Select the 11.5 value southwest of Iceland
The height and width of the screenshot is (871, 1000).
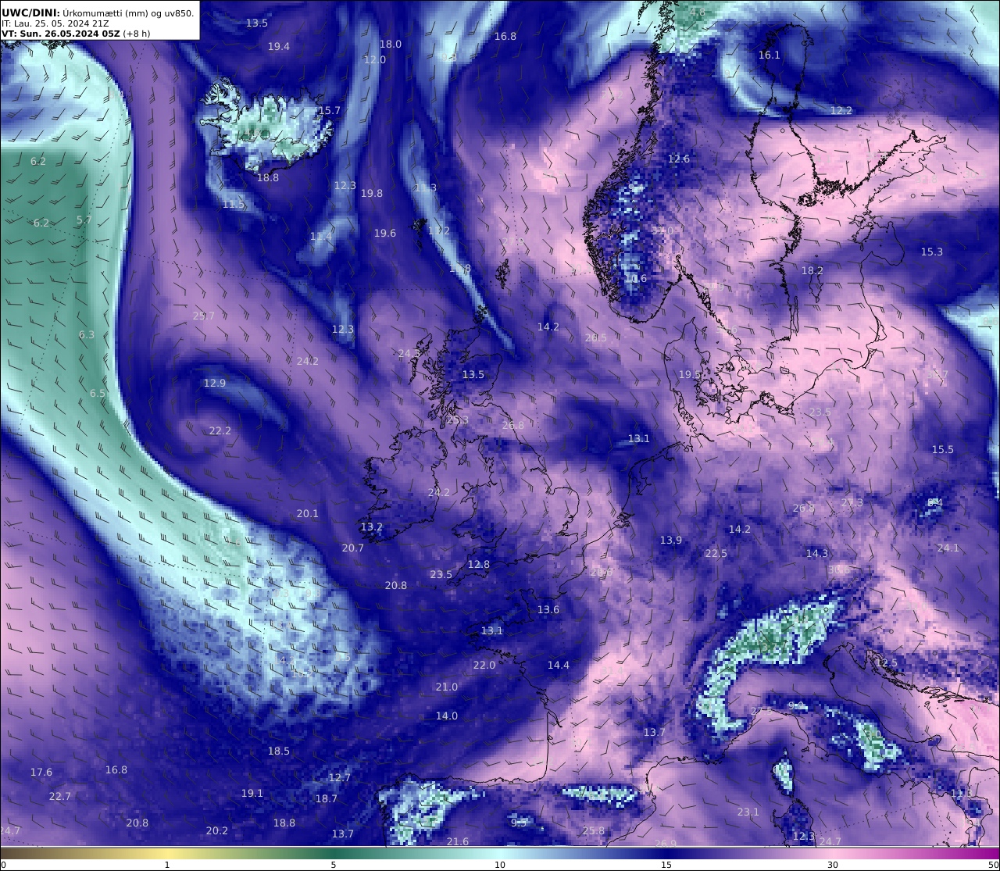pyautogui.click(x=234, y=205)
